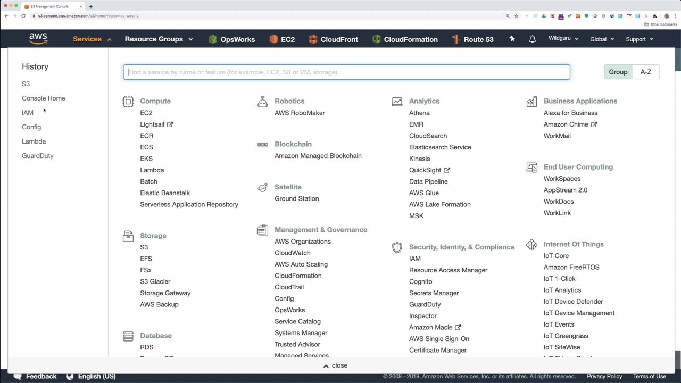Switch to A-Z view

point(646,72)
